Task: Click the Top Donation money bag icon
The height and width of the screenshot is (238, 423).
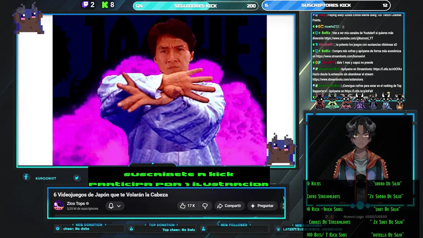Action: [x=131, y=229]
